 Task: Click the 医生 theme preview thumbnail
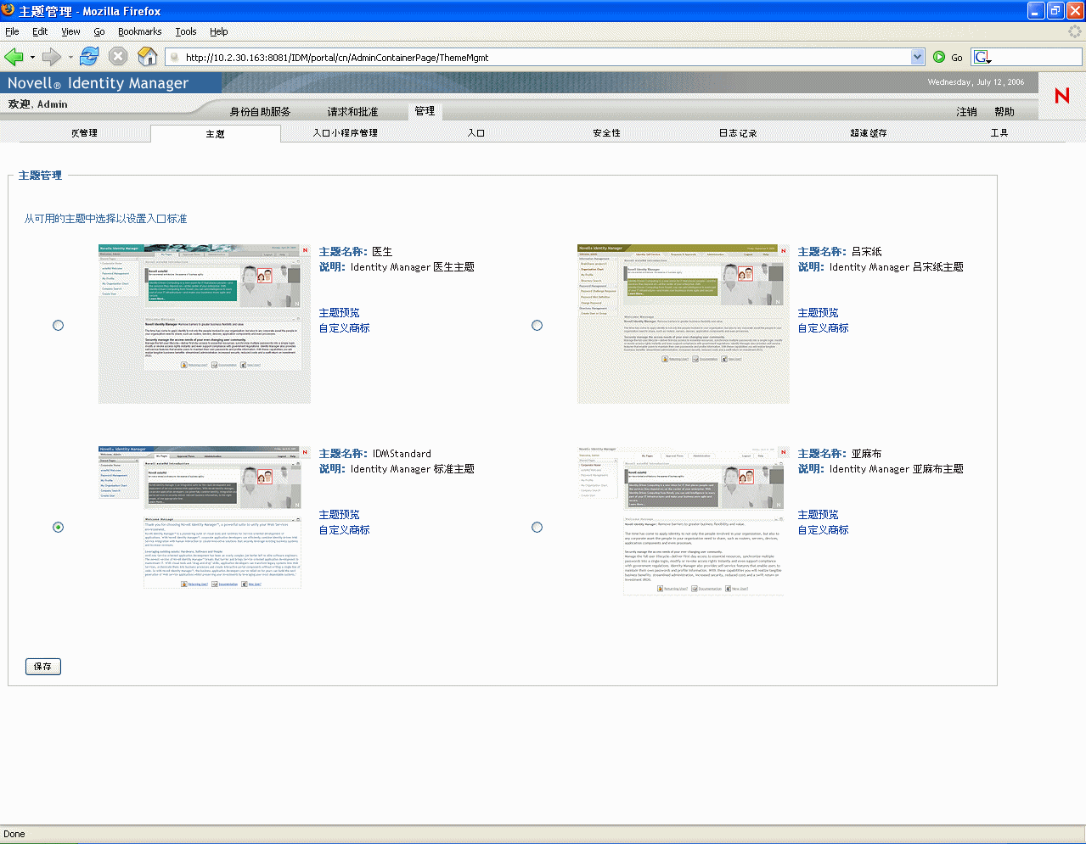(x=205, y=324)
